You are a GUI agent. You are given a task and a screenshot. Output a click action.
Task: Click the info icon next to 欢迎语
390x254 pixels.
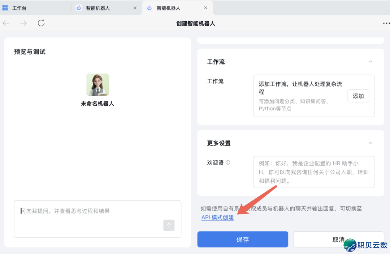point(227,162)
